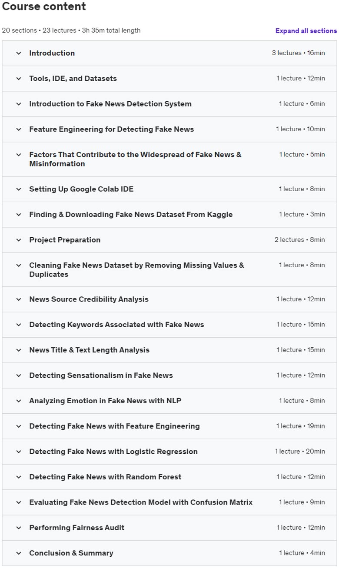
Task: Select Setting Up Google Colab IDE title
Action: point(81,189)
